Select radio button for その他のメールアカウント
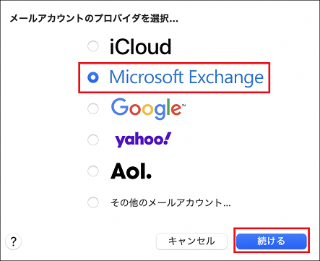 tap(93, 202)
